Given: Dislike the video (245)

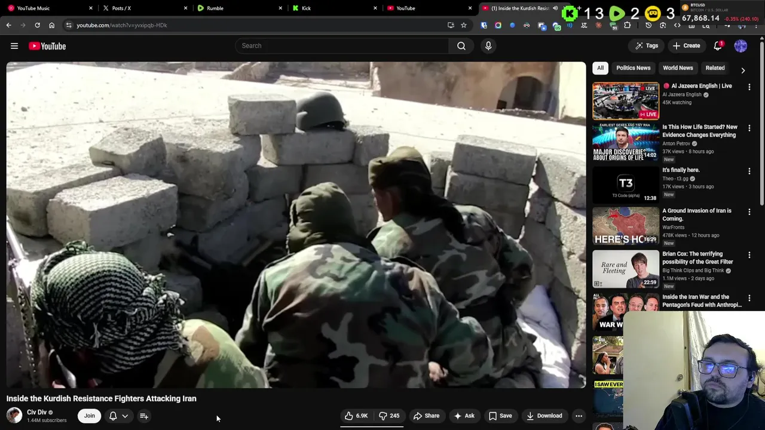Looking at the screenshot, I should [389, 416].
